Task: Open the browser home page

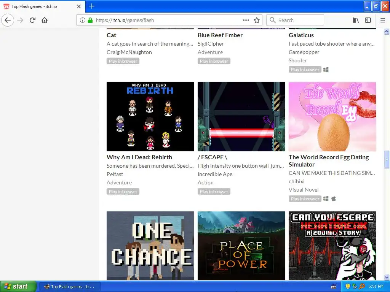Action: (45, 20)
